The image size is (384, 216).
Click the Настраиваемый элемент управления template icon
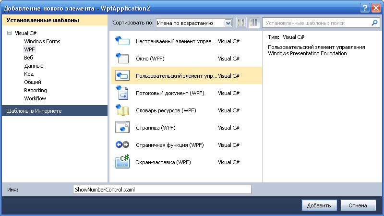tap(122, 41)
